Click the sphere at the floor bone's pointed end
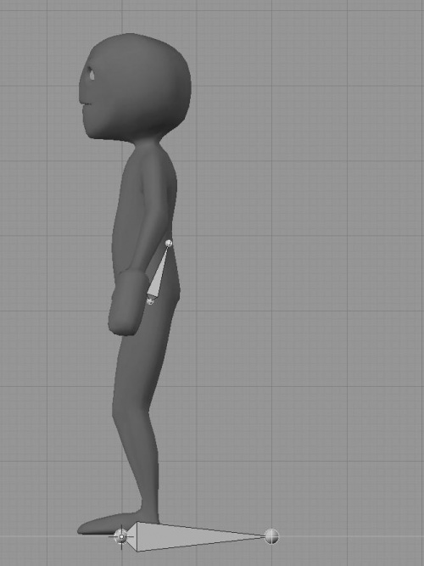 tap(271, 536)
